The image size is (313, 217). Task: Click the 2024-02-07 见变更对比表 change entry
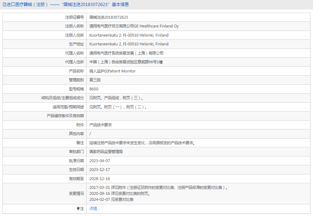[x=111, y=199]
